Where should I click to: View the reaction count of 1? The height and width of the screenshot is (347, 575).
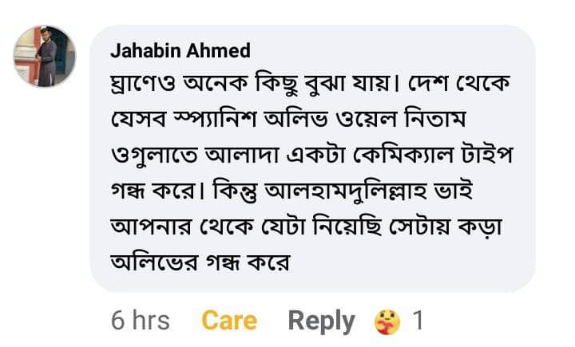coord(417,321)
